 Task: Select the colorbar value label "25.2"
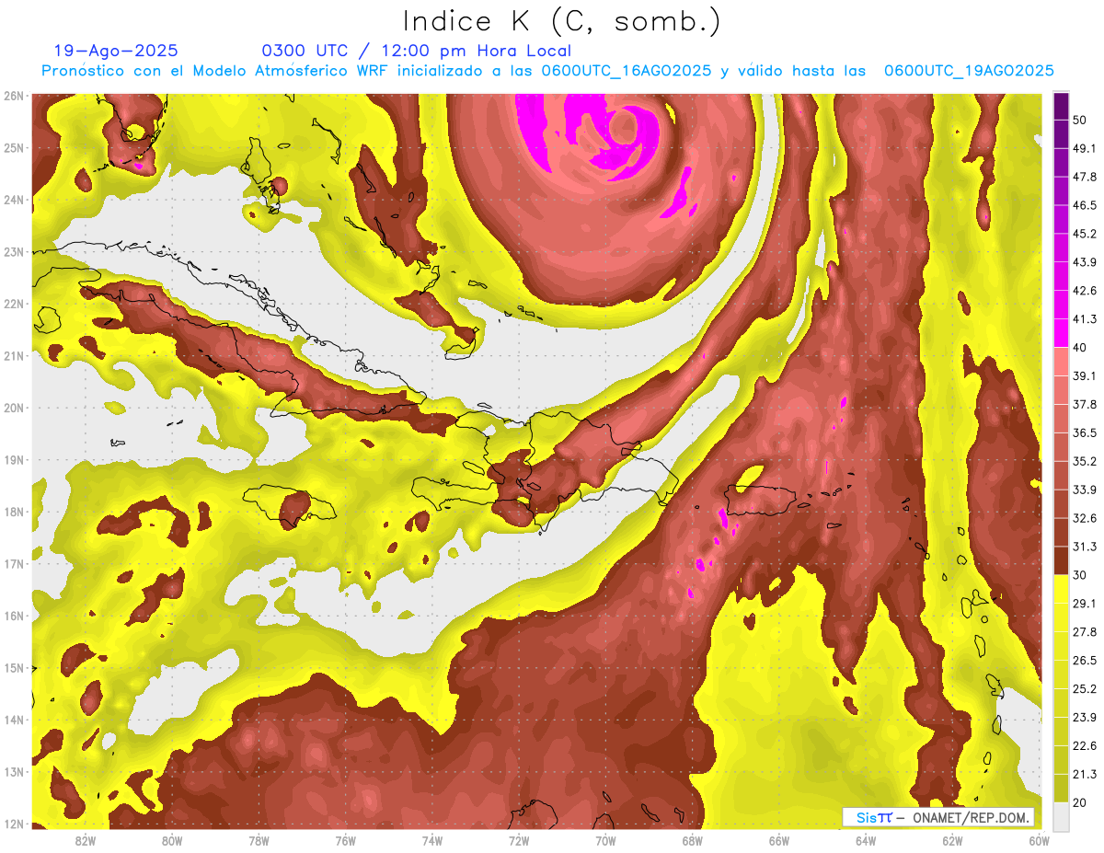[x=1084, y=689]
